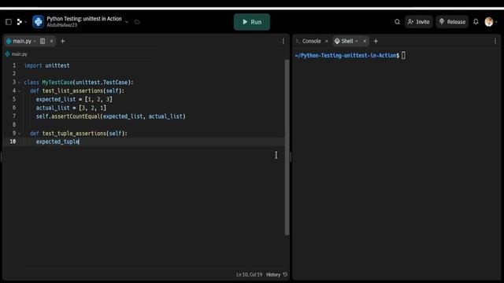Click on the assertCountEqual code line

click(x=110, y=116)
